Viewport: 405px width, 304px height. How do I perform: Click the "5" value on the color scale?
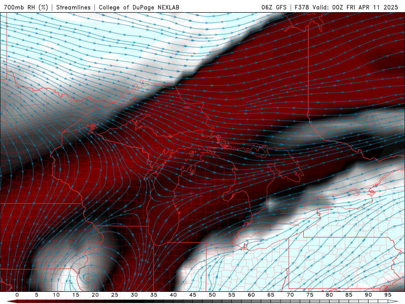point(36,295)
